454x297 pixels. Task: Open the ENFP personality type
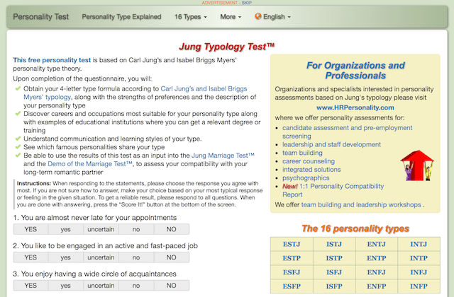click(377, 286)
